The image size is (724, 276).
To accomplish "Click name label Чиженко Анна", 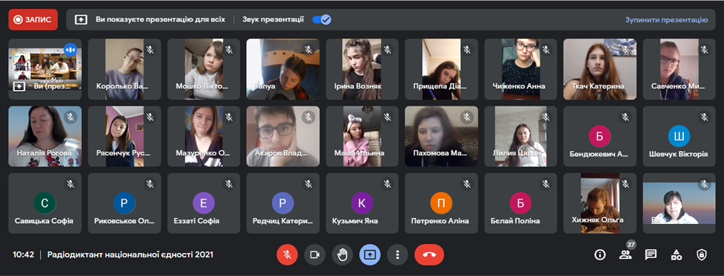I will click(x=518, y=86).
